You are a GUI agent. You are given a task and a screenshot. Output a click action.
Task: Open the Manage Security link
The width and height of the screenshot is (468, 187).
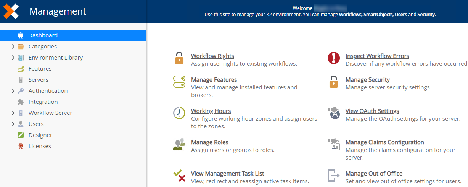coord(367,80)
